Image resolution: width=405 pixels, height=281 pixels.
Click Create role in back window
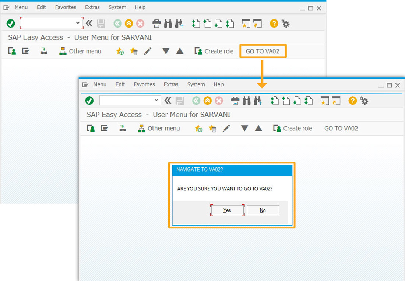[x=214, y=51]
